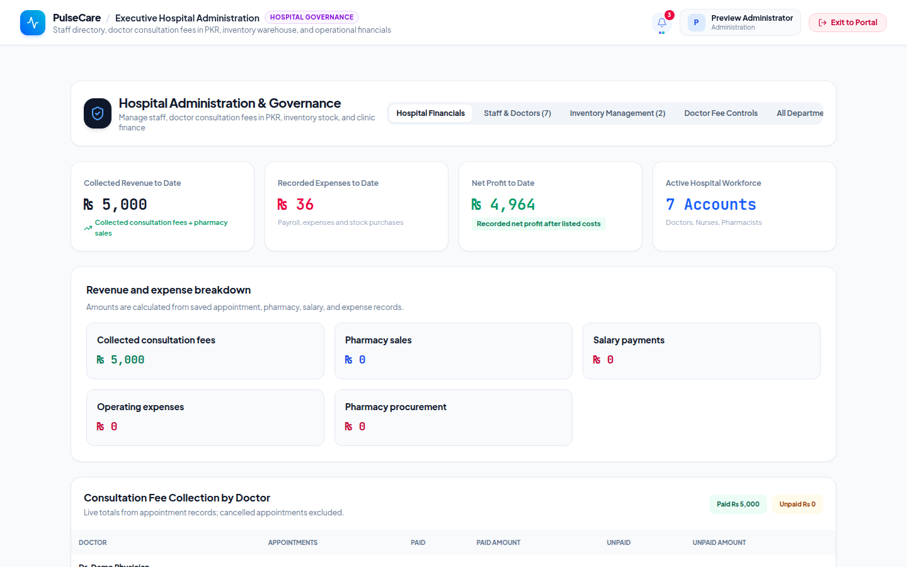Click 'Revenue and expense breakdown' heading
The height and width of the screenshot is (567, 907).
pos(169,290)
